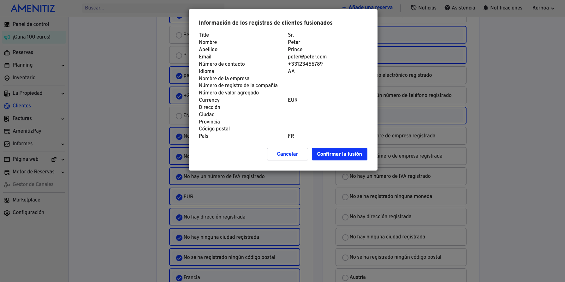The image size is (565, 282).
Task: Expand the Página web submenu chevron
Action: click(x=63, y=160)
